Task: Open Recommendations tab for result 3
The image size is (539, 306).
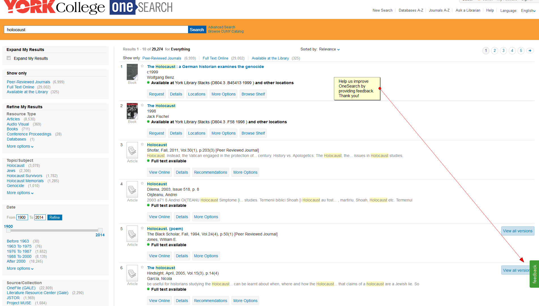Action: [210, 172]
